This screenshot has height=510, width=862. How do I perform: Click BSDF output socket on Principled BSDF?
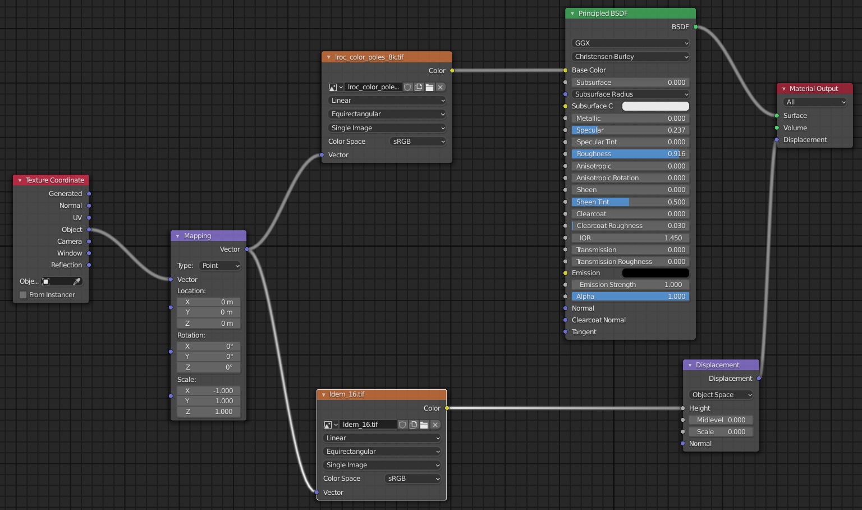pyautogui.click(x=695, y=27)
